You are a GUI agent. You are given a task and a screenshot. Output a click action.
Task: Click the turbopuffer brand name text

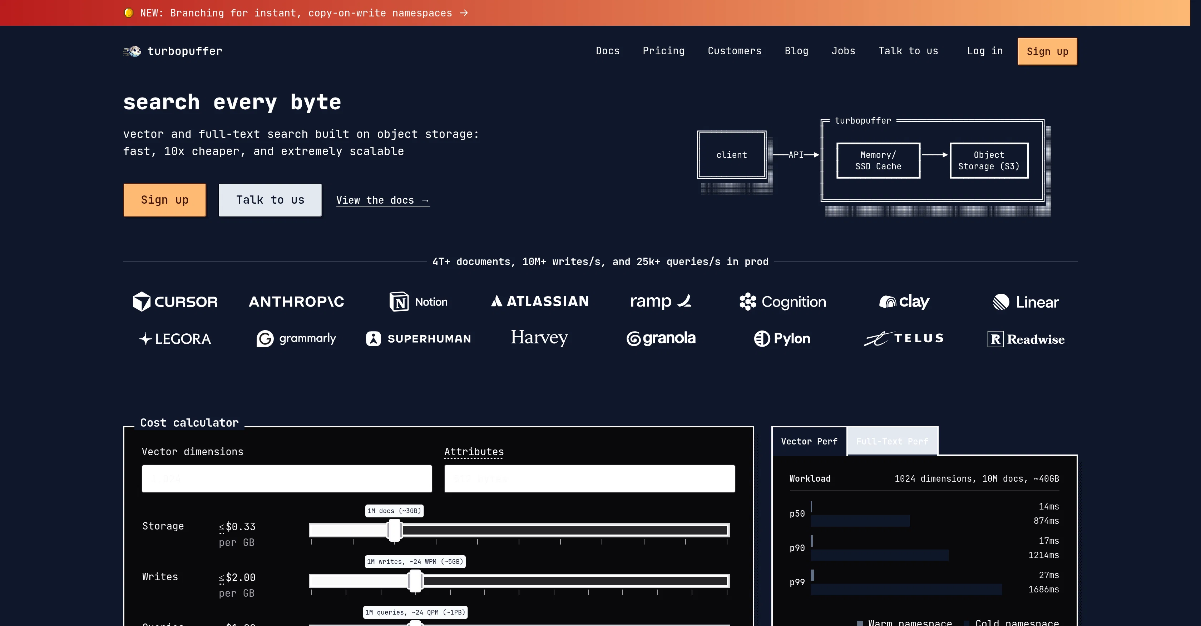(x=185, y=51)
